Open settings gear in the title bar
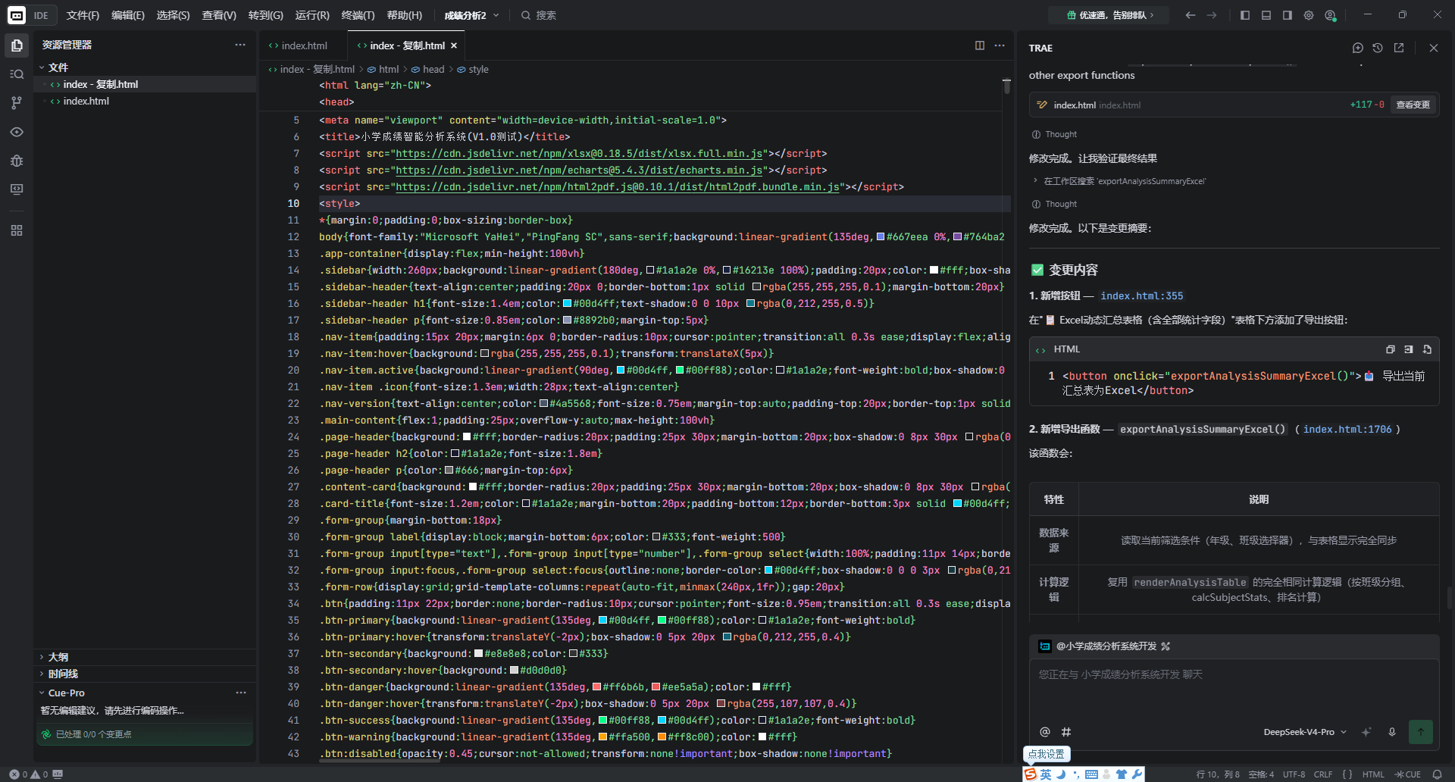This screenshot has width=1455, height=782. click(1309, 15)
